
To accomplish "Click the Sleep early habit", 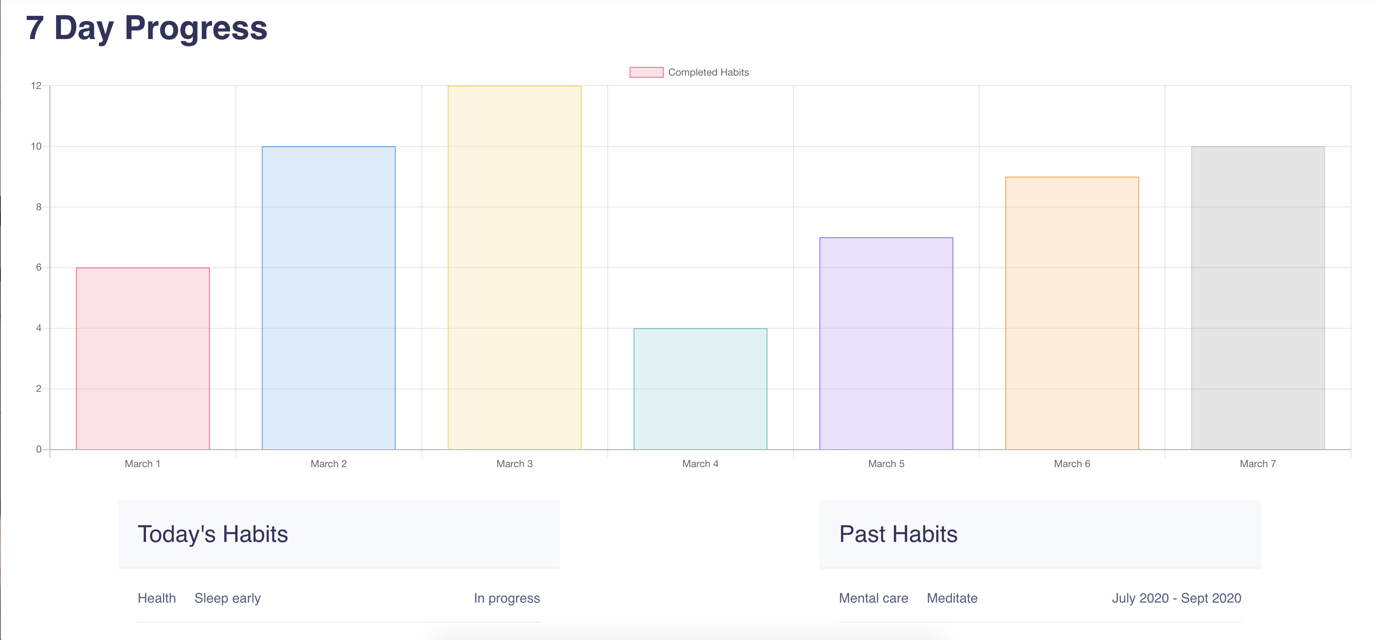I will click(x=228, y=598).
